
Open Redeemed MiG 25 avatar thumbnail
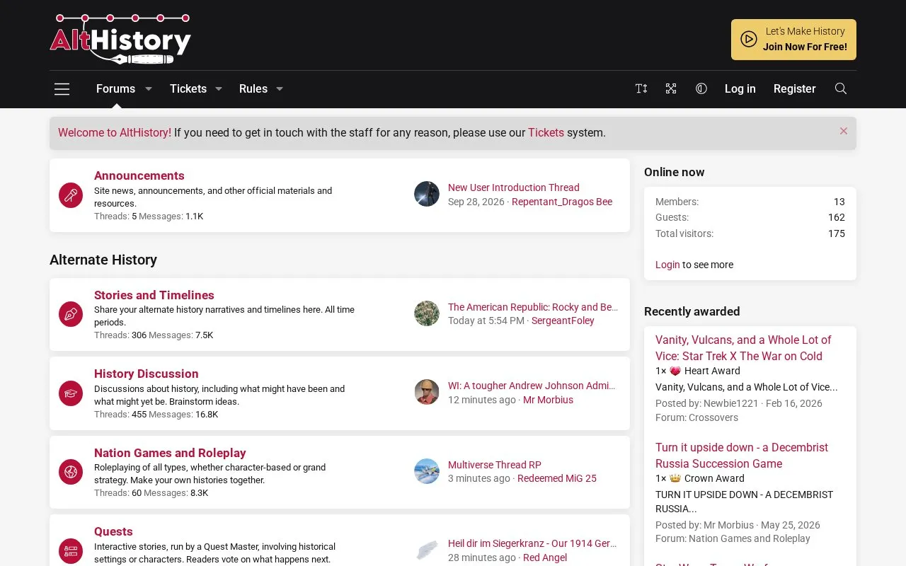point(427,471)
